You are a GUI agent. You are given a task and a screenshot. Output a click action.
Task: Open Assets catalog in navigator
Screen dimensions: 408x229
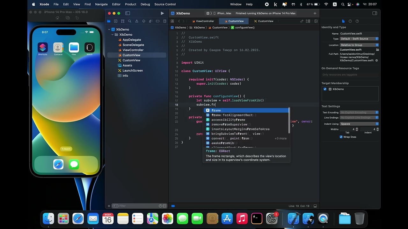(x=127, y=65)
